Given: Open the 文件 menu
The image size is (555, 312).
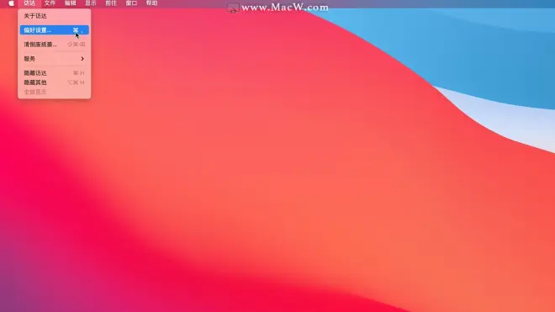Looking at the screenshot, I should [50, 3].
